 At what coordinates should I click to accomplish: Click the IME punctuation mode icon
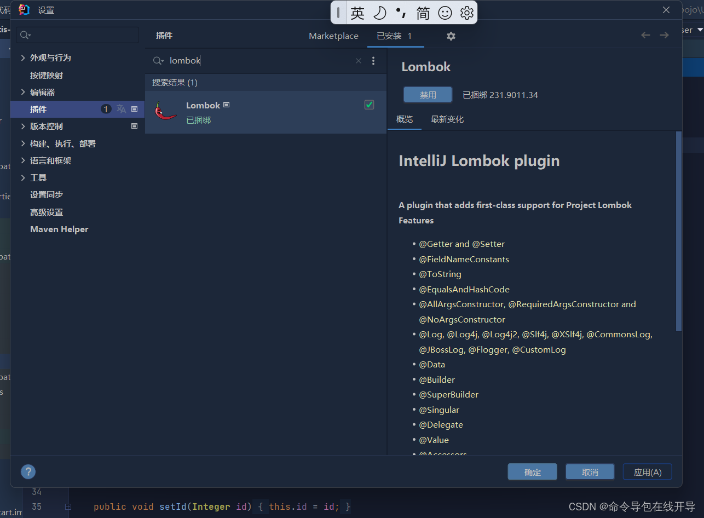pos(401,12)
